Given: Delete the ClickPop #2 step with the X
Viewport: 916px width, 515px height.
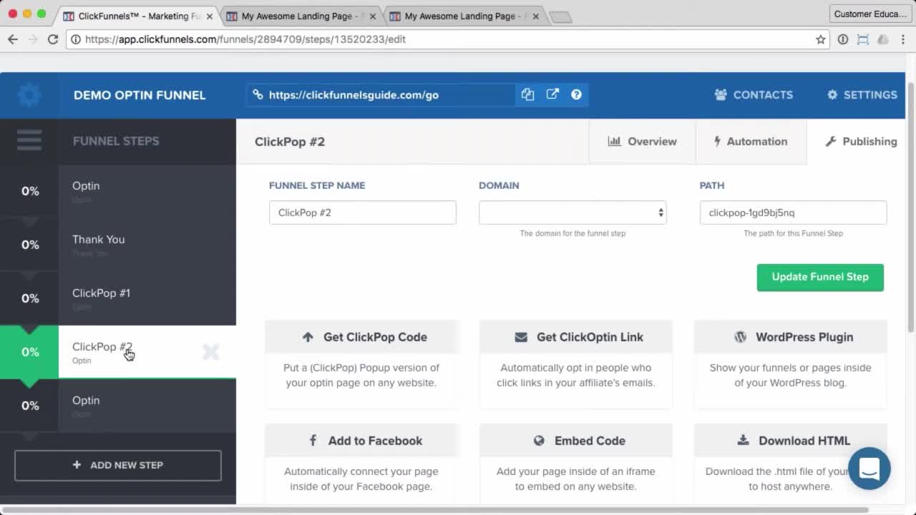Looking at the screenshot, I should tap(210, 351).
